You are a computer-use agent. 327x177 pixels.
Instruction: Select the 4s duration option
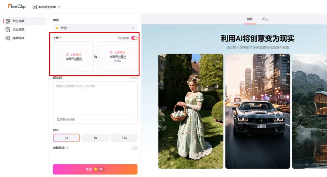pyautogui.click(x=66, y=138)
